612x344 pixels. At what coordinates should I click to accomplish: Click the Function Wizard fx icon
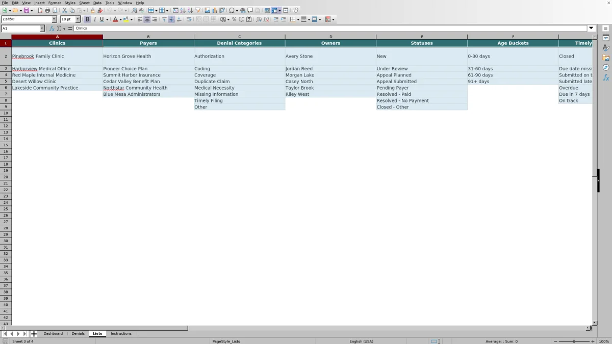click(52, 29)
